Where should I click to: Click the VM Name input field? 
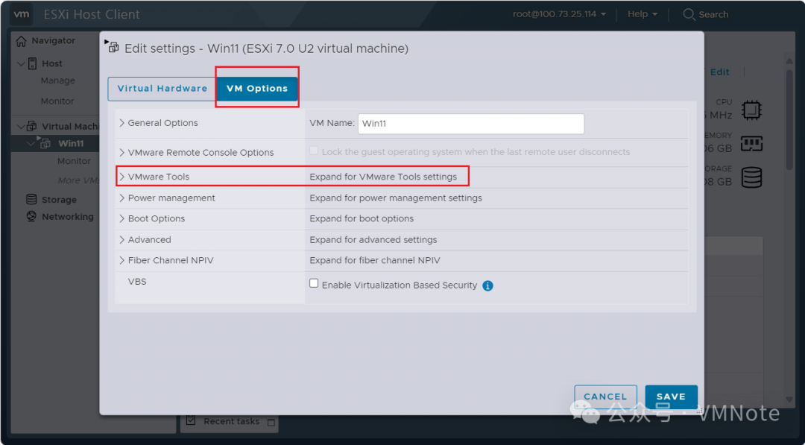point(471,124)
